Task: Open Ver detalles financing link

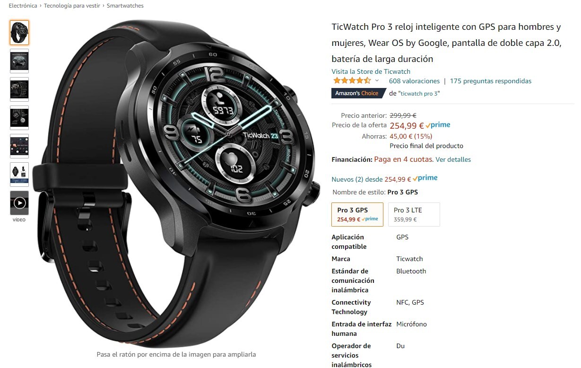Action: (453, 159)
